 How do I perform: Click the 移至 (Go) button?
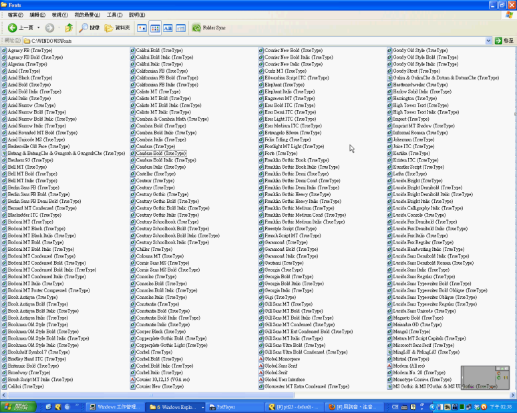(504, 41)
